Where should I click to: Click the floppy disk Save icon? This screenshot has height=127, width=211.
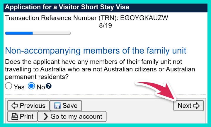coord(57,106)
